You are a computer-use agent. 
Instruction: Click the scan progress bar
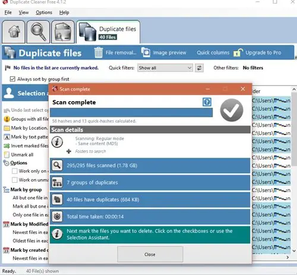(x=131, y=112)
